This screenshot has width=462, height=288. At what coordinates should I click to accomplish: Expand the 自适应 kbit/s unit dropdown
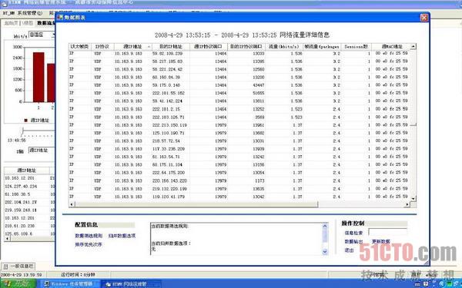pyautogui.click(x=53, y=35)
